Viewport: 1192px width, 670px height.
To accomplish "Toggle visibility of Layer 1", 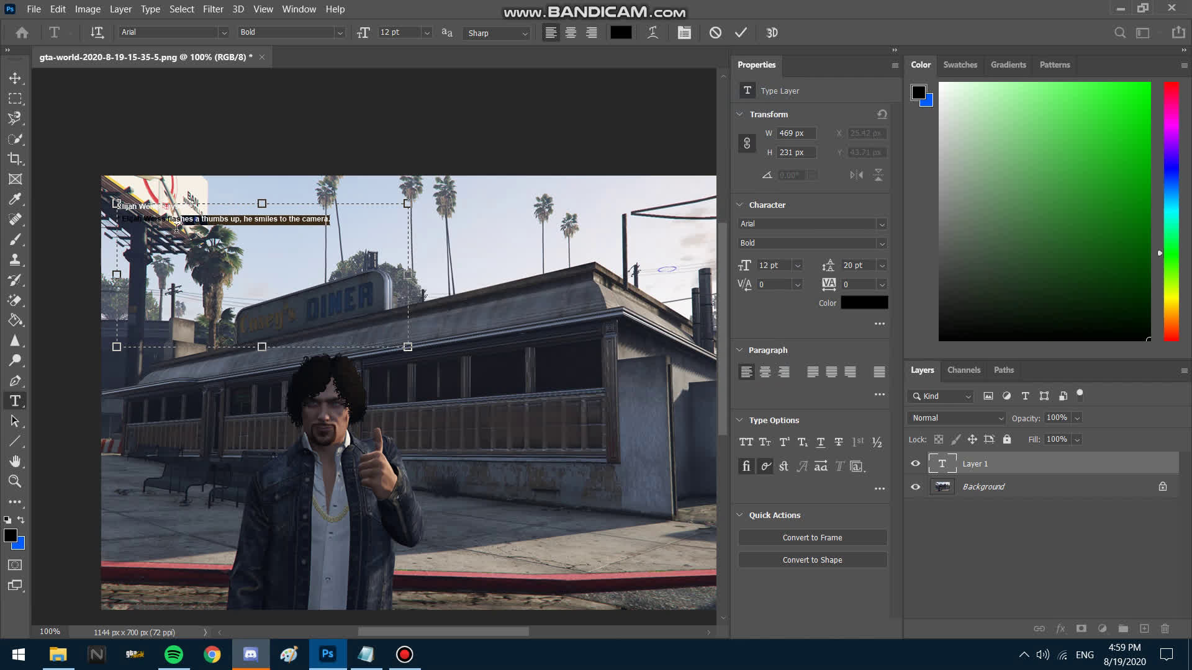I will pyautogui.click(x=915, y=463).
